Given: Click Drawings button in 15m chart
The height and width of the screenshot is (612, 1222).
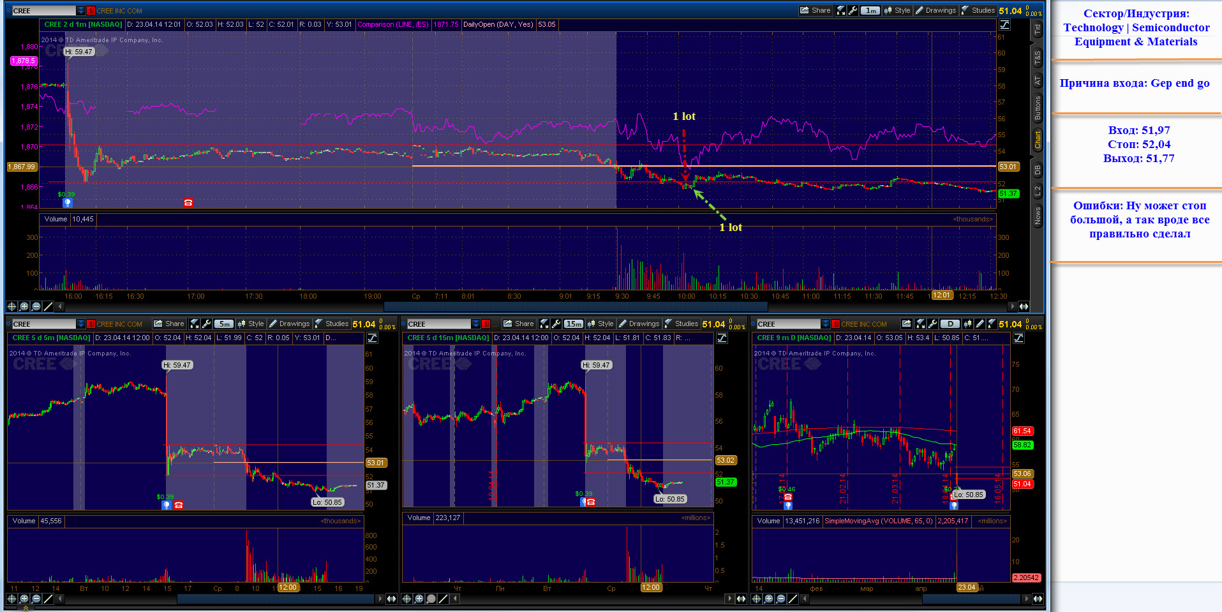Looking at the screenshot, I should click(639, 324).
